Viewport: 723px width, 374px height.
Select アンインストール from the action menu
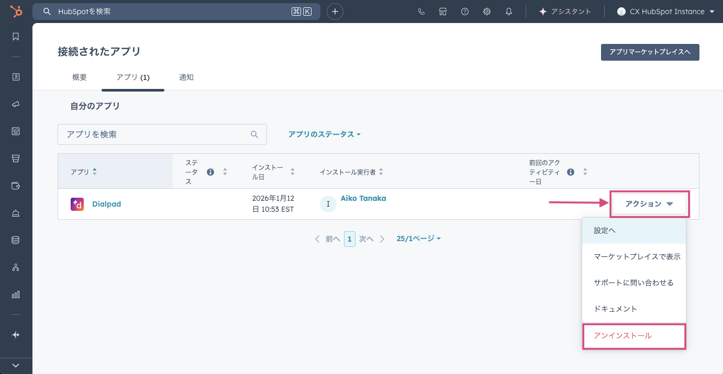click(x=623, y=336)
